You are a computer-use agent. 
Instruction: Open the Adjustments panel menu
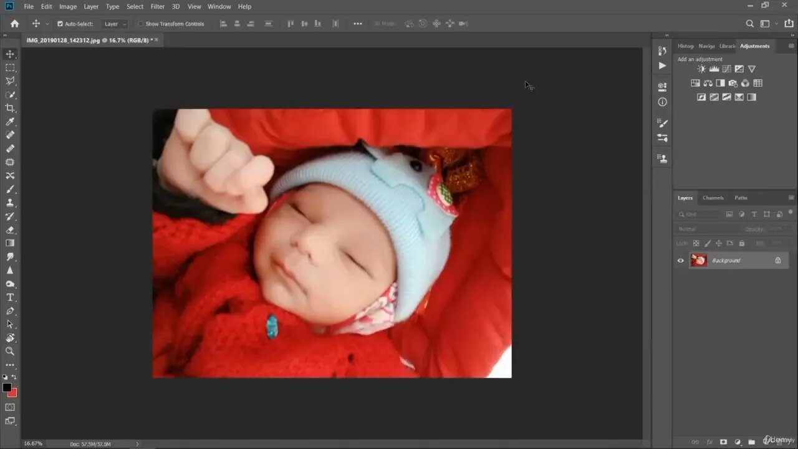pyautogui.click(x=791, y=46)
